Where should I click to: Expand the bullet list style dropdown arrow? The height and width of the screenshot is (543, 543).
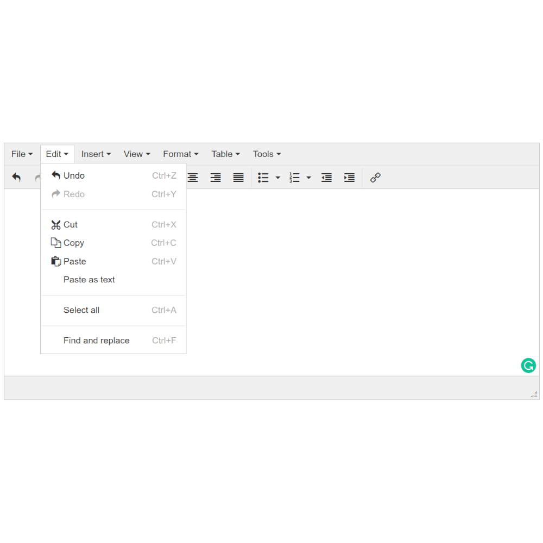tap(278, 178)
